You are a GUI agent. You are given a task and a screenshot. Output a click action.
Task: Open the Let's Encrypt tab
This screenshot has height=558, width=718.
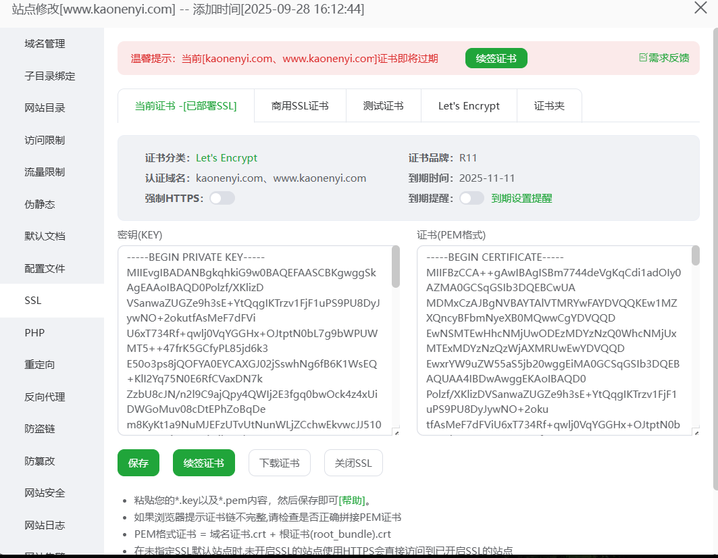(469, 105)
